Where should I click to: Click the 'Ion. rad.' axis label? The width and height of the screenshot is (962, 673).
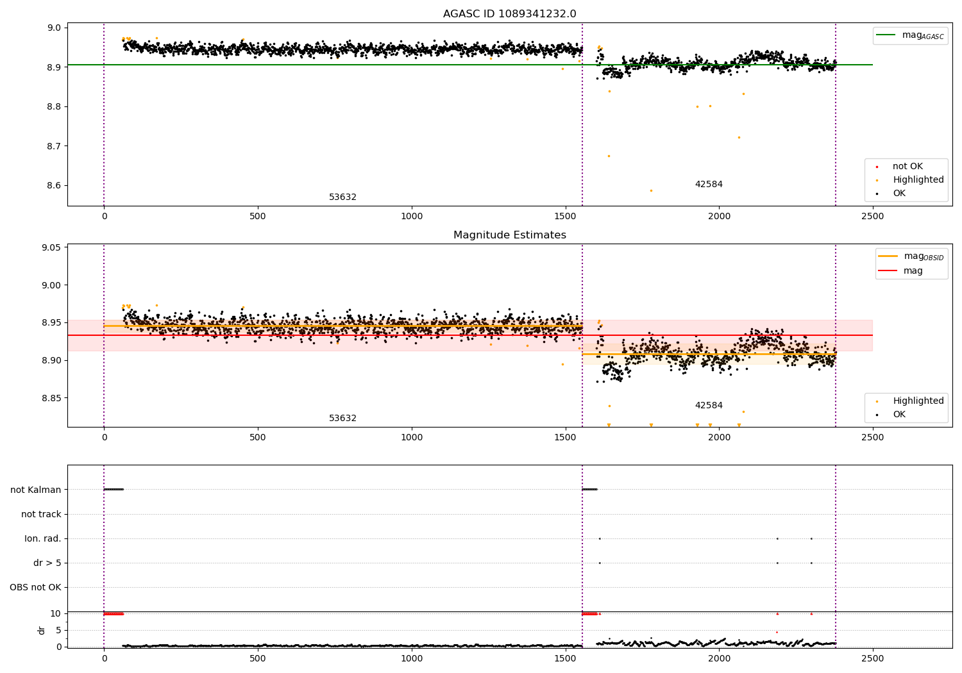(x=43, y=539)
